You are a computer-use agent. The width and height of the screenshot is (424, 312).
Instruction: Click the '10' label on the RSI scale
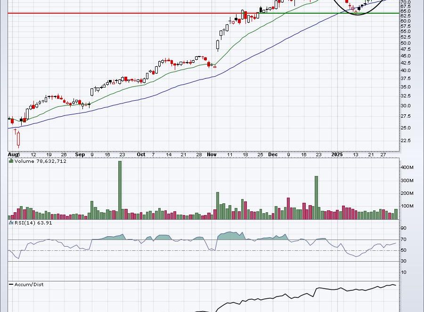[403, 272]
